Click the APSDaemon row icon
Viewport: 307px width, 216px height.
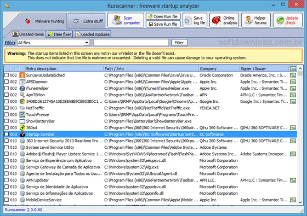click(x=22, y=82)
